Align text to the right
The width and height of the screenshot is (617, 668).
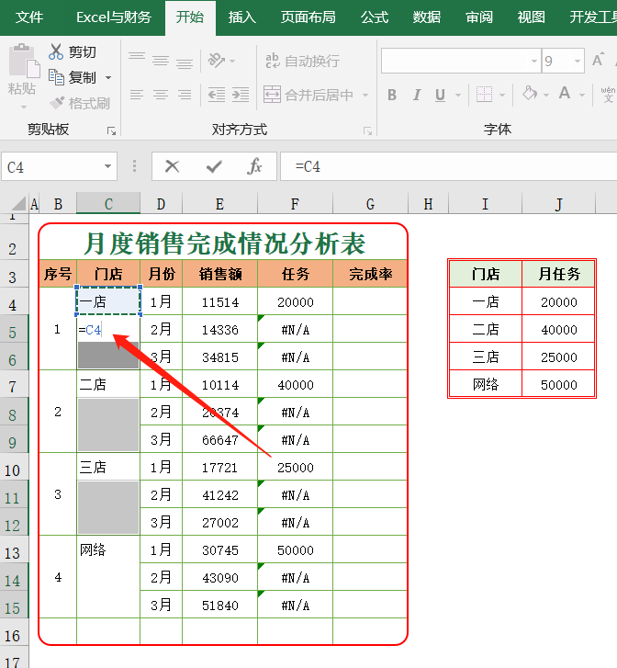point(185,94)
